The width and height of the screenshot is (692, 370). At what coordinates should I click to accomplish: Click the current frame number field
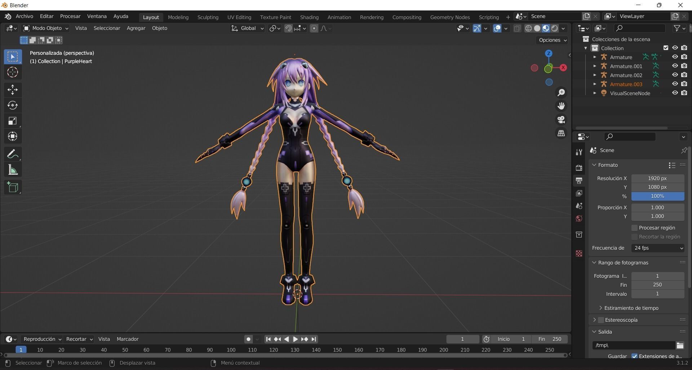(462, 339)
